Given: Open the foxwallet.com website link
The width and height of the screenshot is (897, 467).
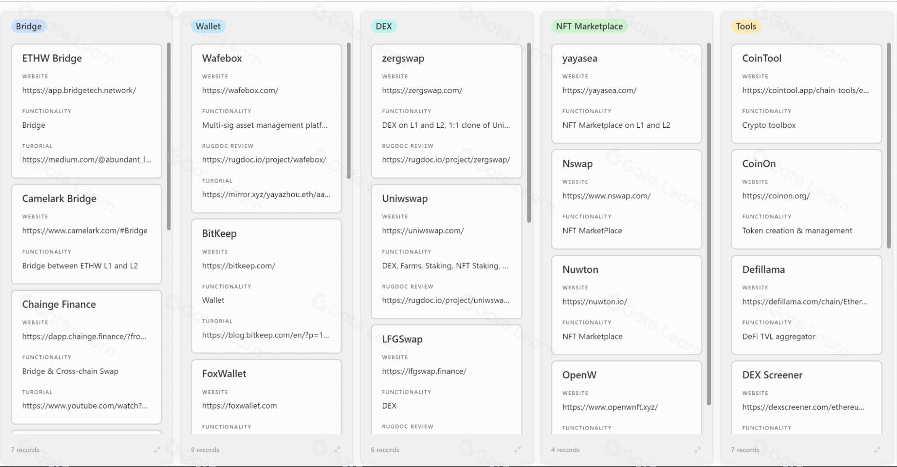Looking at the screenshot, I should click(x=240, y=406).
